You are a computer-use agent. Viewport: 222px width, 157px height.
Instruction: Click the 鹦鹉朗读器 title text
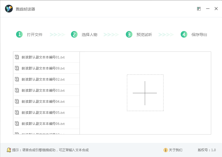coord(25,9)
